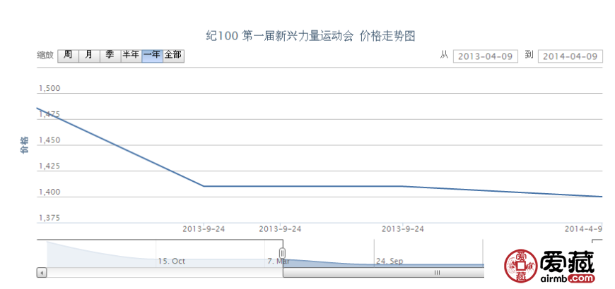Select the 全部 (all) zoom button
Viewport: 615px width, 289px height.
173,56
